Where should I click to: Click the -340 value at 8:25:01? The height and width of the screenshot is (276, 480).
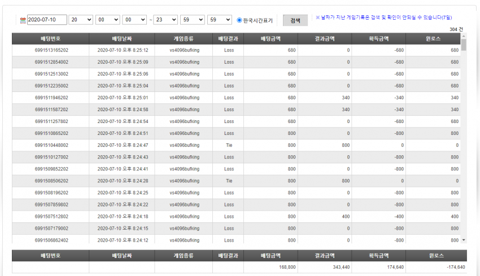pos(399,98)
